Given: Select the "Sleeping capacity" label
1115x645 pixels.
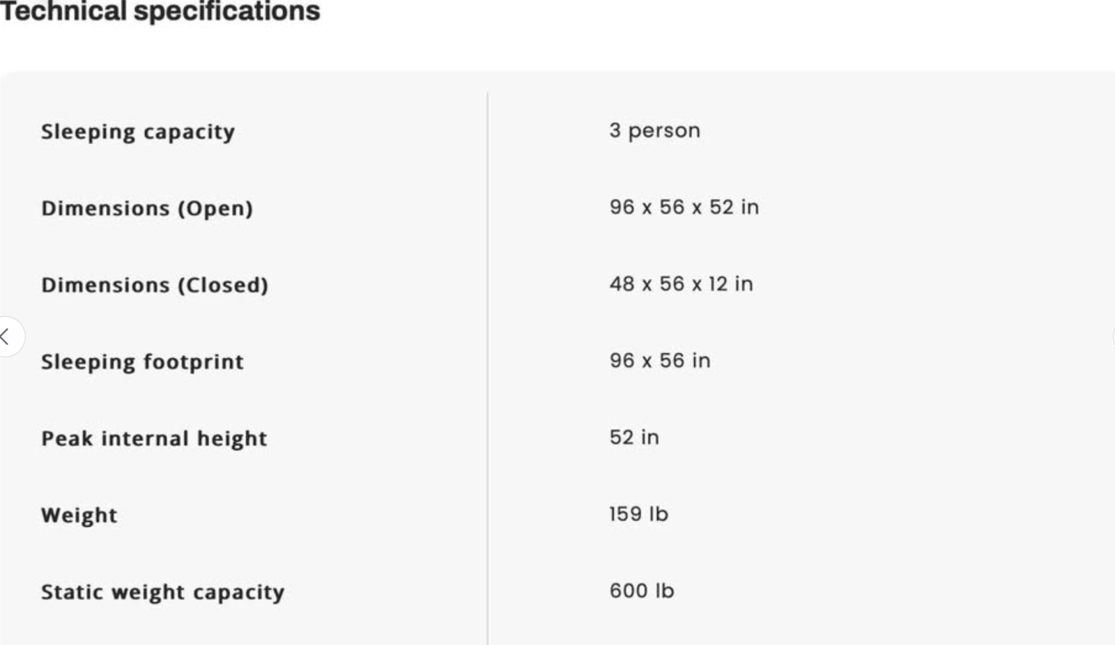Looking at the screenshot, I should pos(138,132).
